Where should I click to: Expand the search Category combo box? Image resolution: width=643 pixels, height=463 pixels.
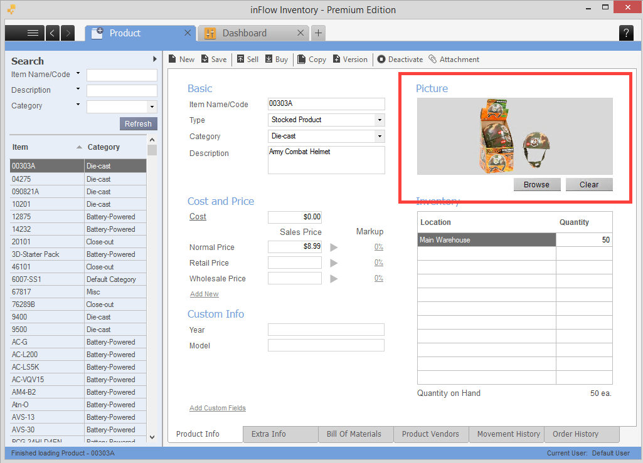tap(152, 107)
